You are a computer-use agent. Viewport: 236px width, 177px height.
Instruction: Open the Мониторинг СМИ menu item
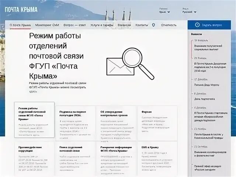tap(47, 25)
